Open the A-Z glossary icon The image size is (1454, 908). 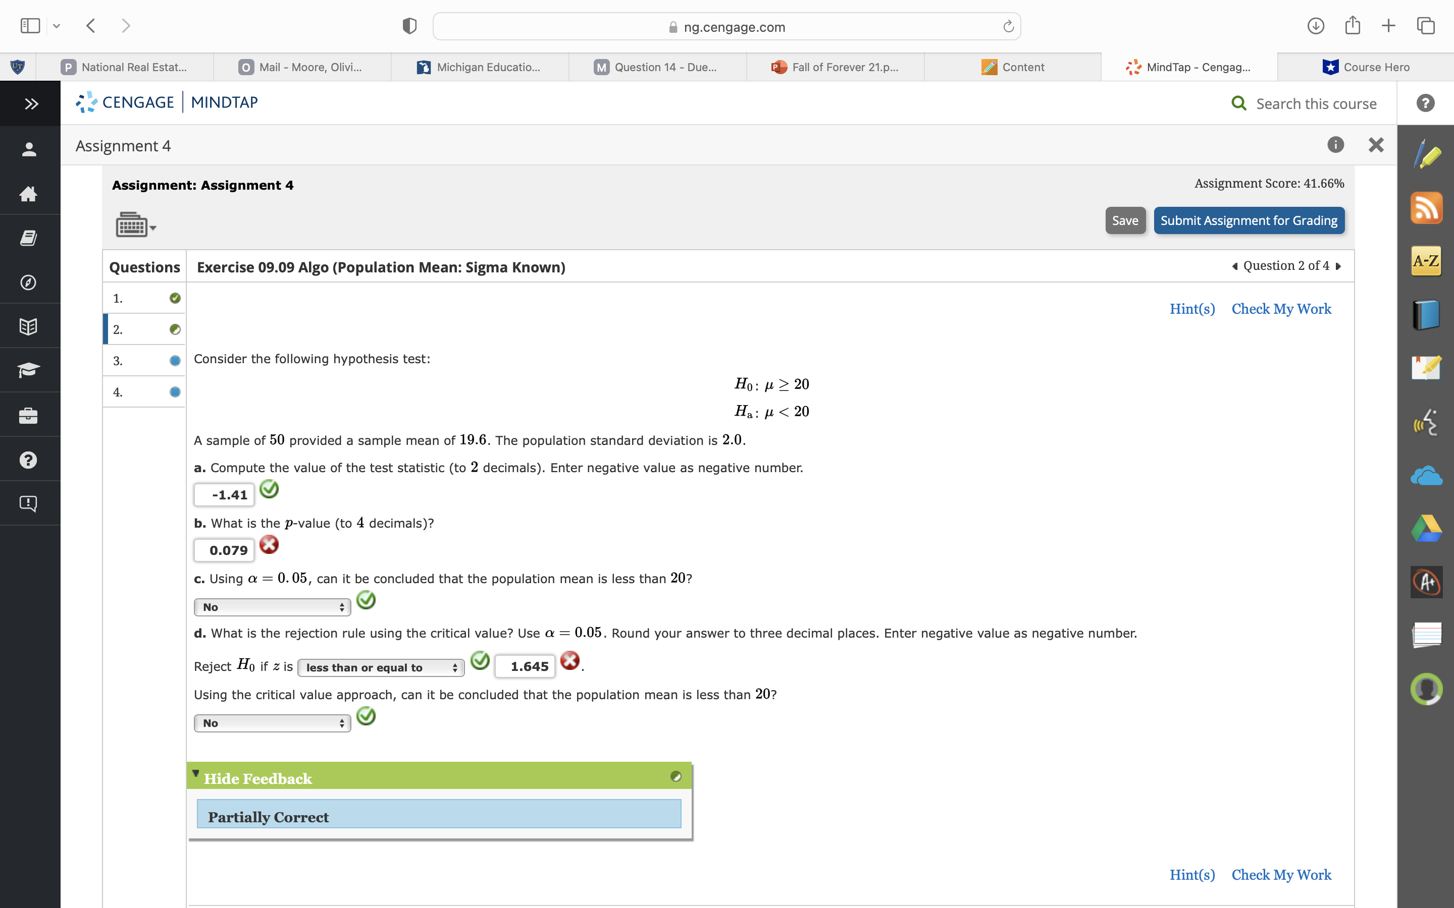pos(1426,261)
